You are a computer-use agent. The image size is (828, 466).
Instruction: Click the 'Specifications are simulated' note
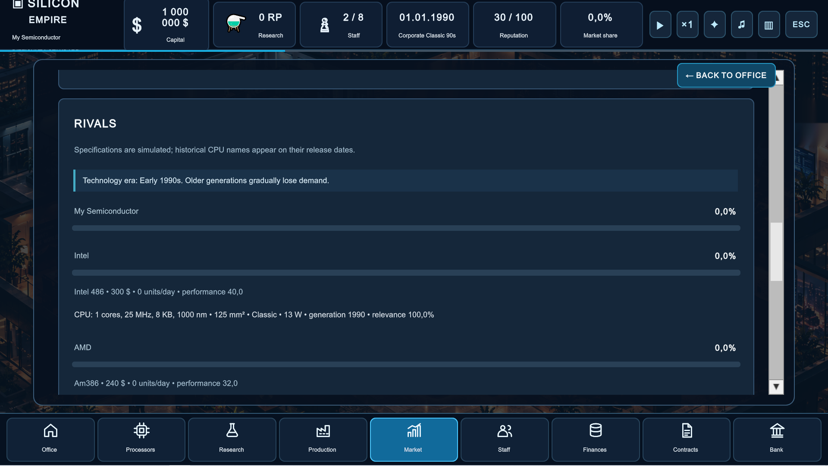[214, 150]
